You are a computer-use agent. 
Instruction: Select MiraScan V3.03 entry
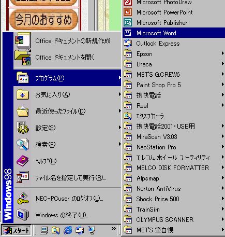coord(174,137)
